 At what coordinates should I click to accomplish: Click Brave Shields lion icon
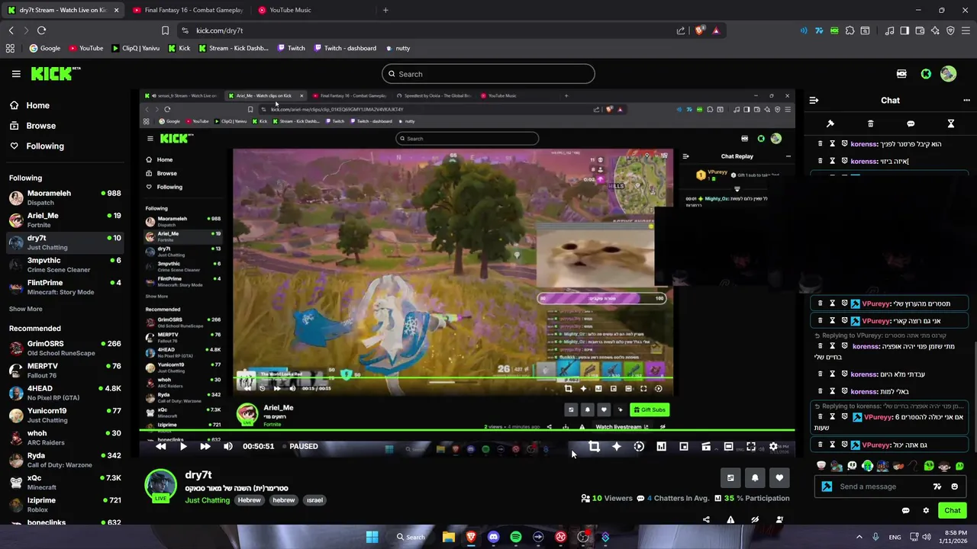(699, 30)
